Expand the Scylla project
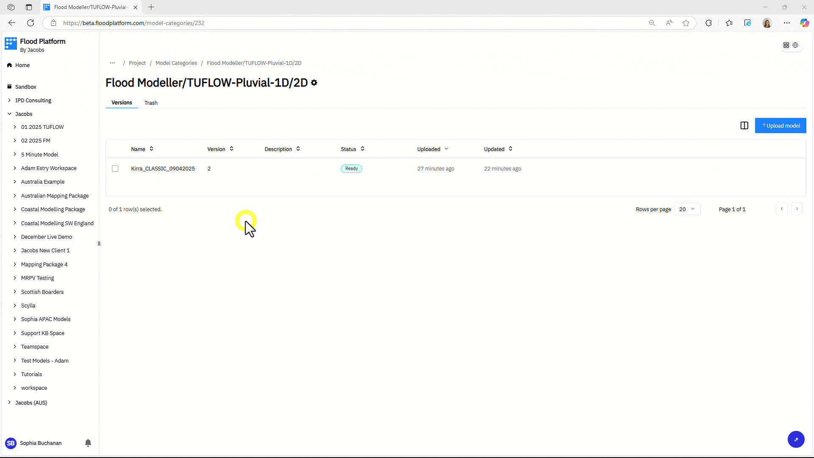The width and height of the screenshot is (814, 458). 15,305
